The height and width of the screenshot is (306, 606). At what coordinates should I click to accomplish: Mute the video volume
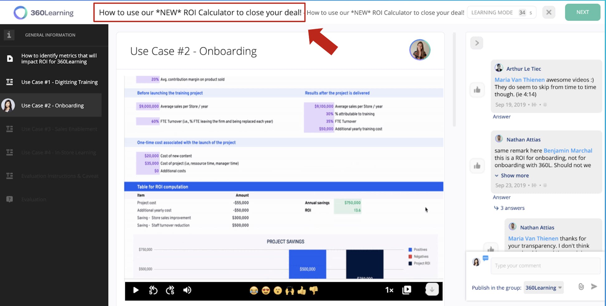click(187, 290)
